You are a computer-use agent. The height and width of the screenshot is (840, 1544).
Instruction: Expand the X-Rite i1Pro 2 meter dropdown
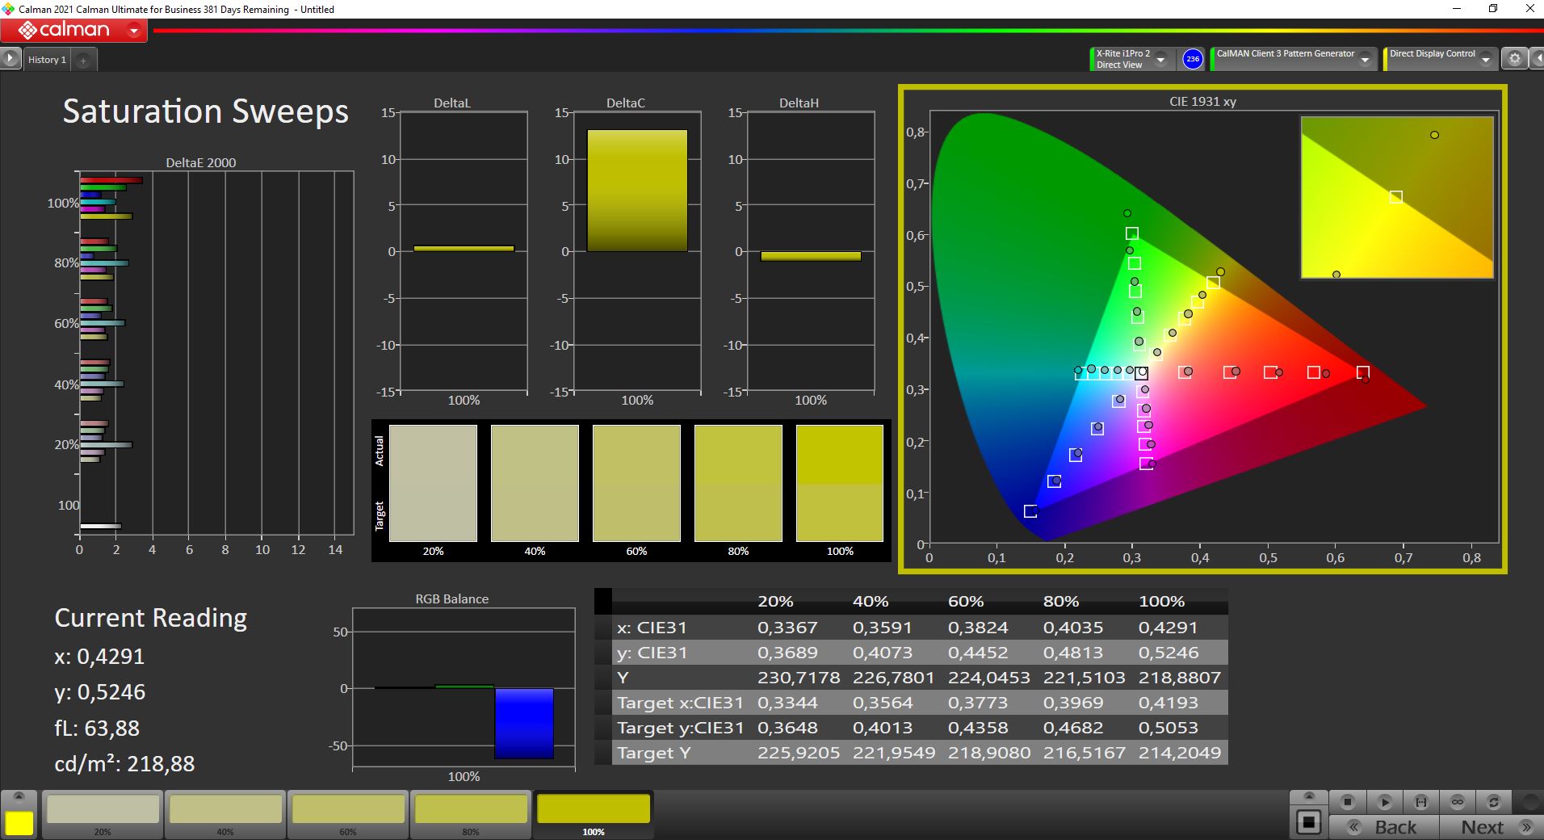(1160, 60)
